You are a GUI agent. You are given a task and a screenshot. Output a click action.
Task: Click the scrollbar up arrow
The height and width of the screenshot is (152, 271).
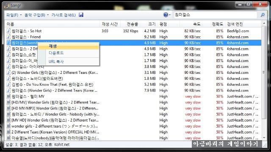(264, 23)
